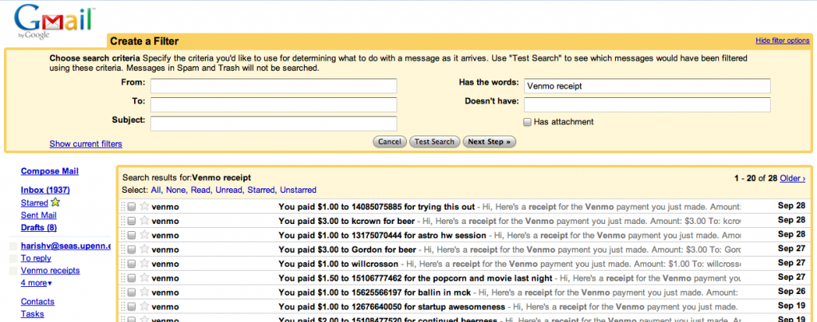This screenshot has height=322, width=817.
Task: Select Read messages
Action: (x=200, y=190)
